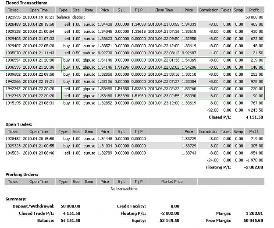Click the Ticket header in Closed Transactions

[x=13, y=10]
